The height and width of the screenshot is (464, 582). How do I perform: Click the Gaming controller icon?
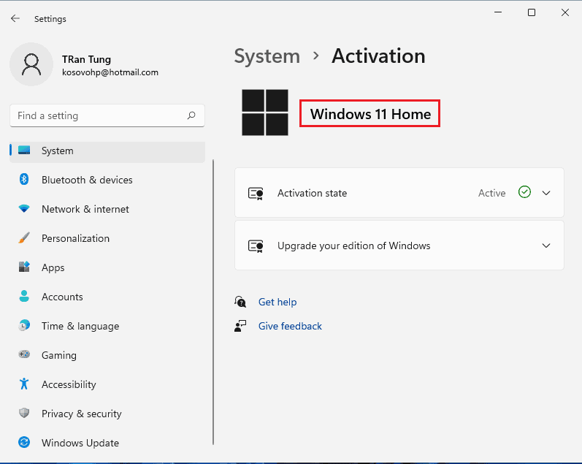(24, 355)
